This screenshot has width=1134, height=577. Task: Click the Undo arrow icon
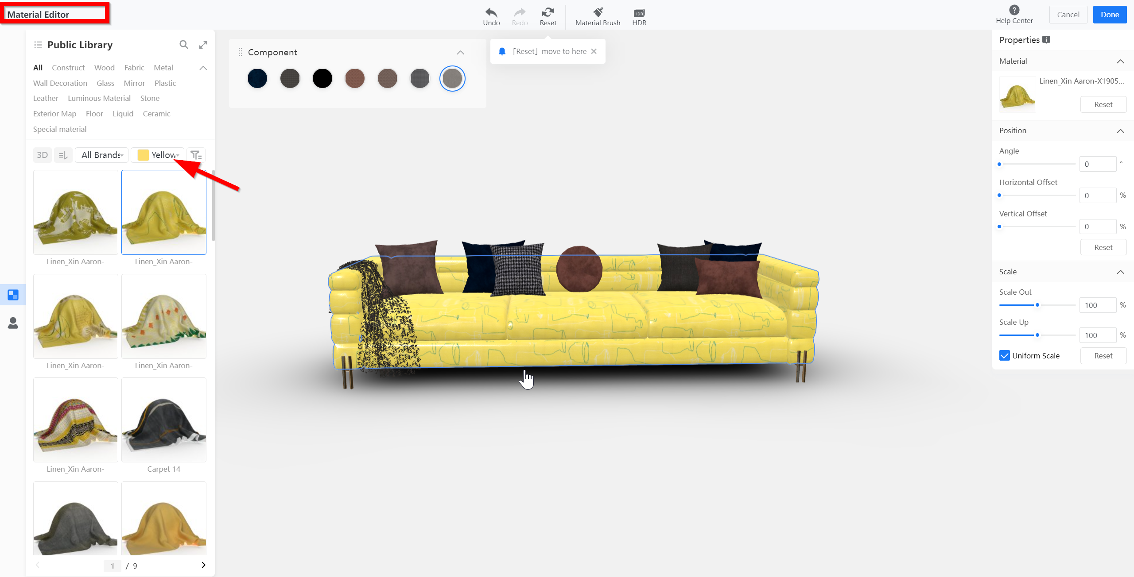tap(491, 12)
